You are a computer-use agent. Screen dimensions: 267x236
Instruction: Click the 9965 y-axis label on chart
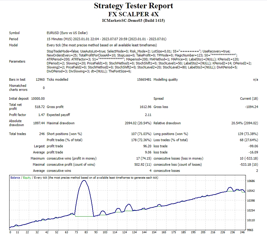coord(251,230)
